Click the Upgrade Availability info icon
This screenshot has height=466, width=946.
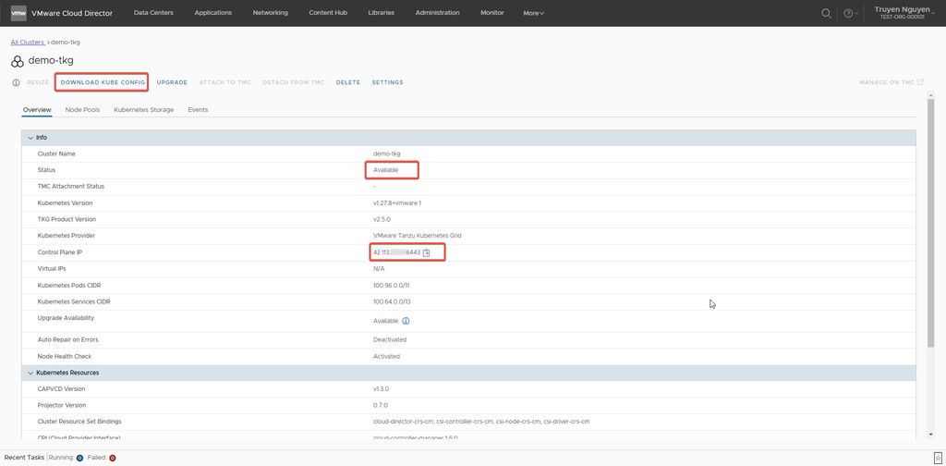[x=406, y=321]
